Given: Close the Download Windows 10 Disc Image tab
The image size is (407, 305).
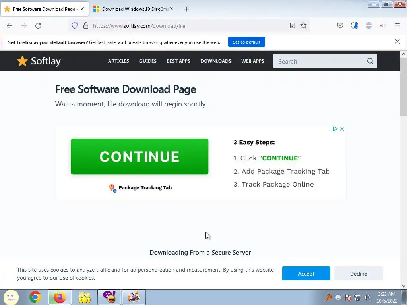Looking at the screenshot, I should click(172, 9).
